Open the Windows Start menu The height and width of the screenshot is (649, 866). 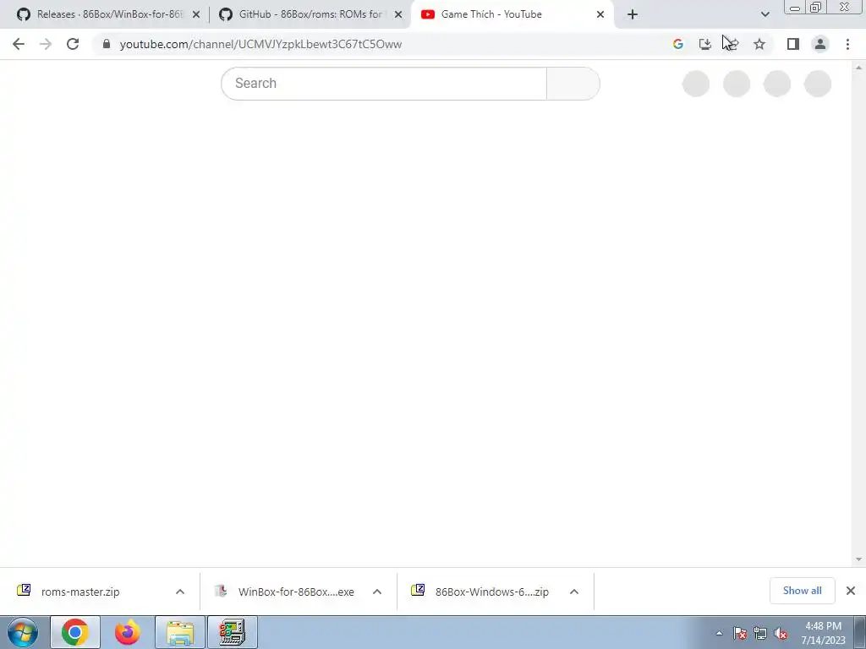[x=23, y=632]
